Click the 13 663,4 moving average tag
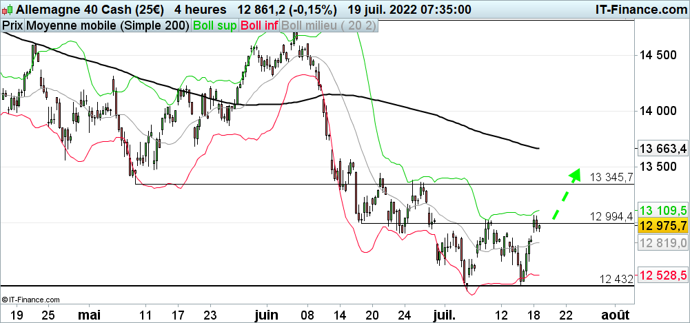Viewport: 690px width, 323px height. 662,149
